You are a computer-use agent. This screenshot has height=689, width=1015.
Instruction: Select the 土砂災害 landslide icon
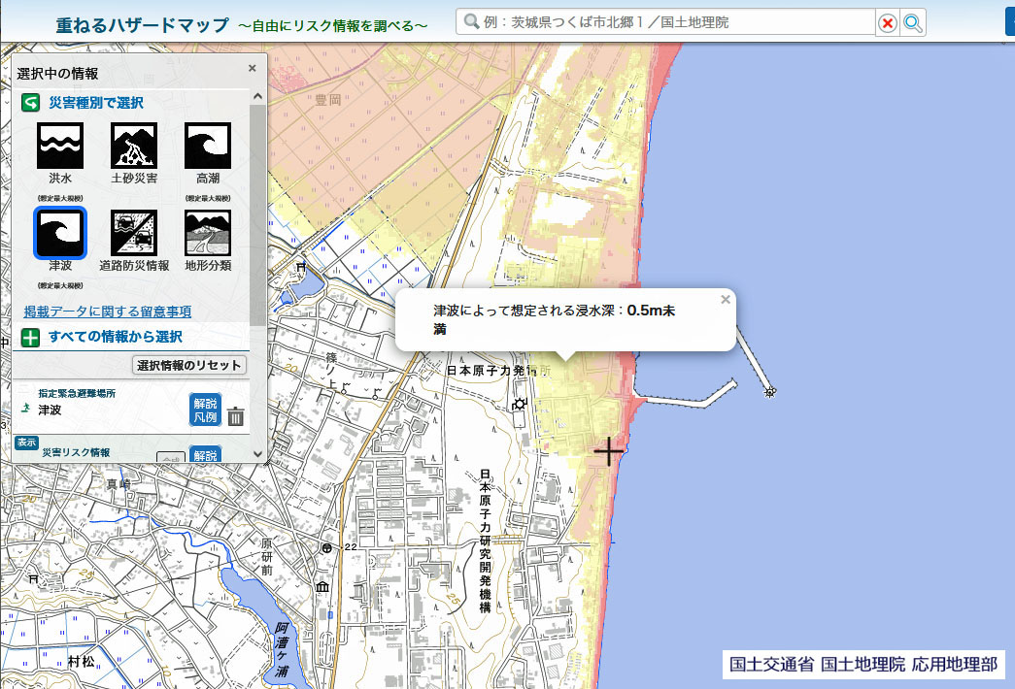(x=134, y=147)
